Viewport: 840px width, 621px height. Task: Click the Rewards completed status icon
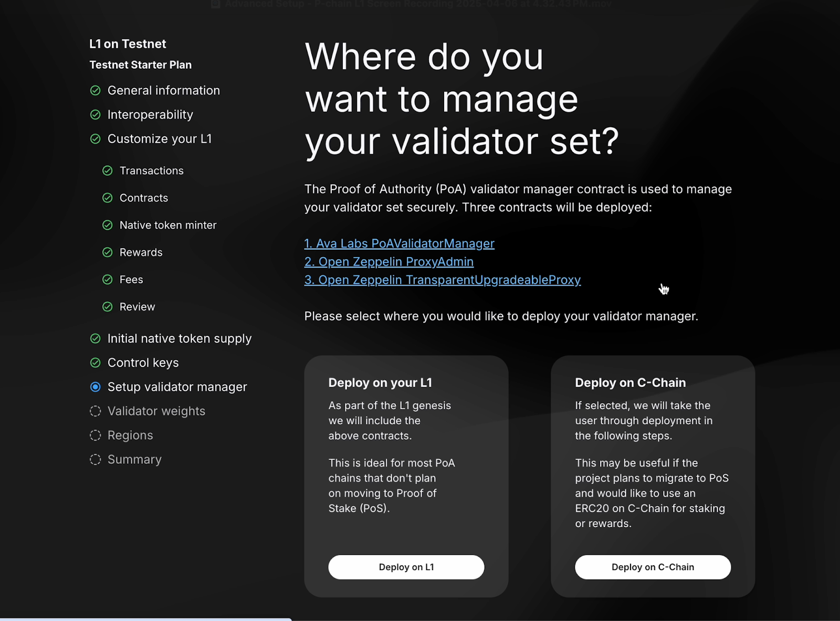pyautogui.click(x=108, y=252)
